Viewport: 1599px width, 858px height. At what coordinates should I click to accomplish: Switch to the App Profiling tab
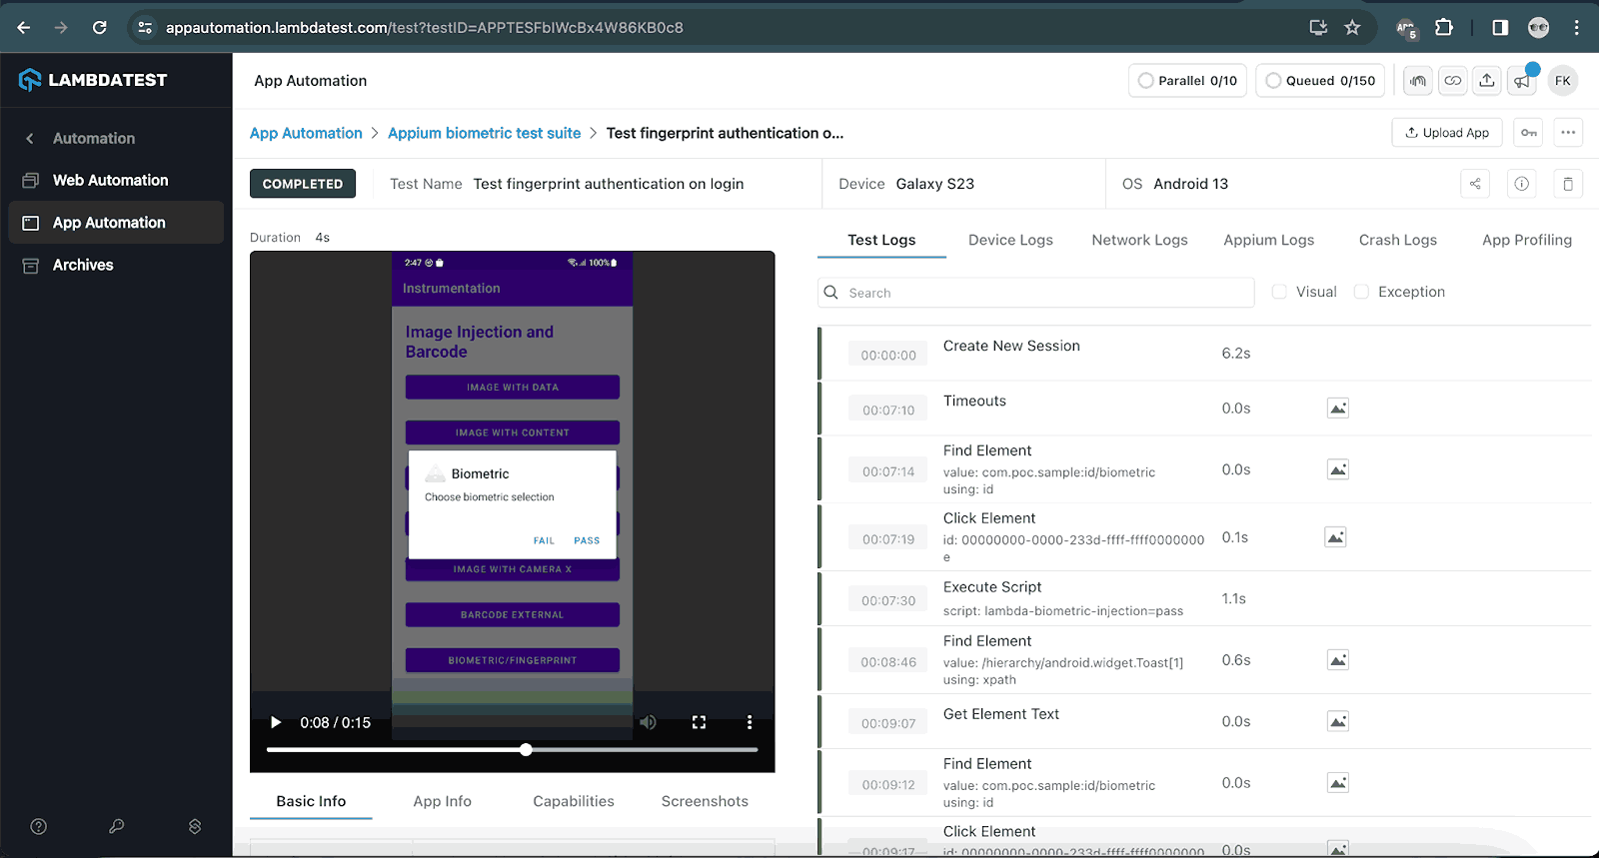1527,241
